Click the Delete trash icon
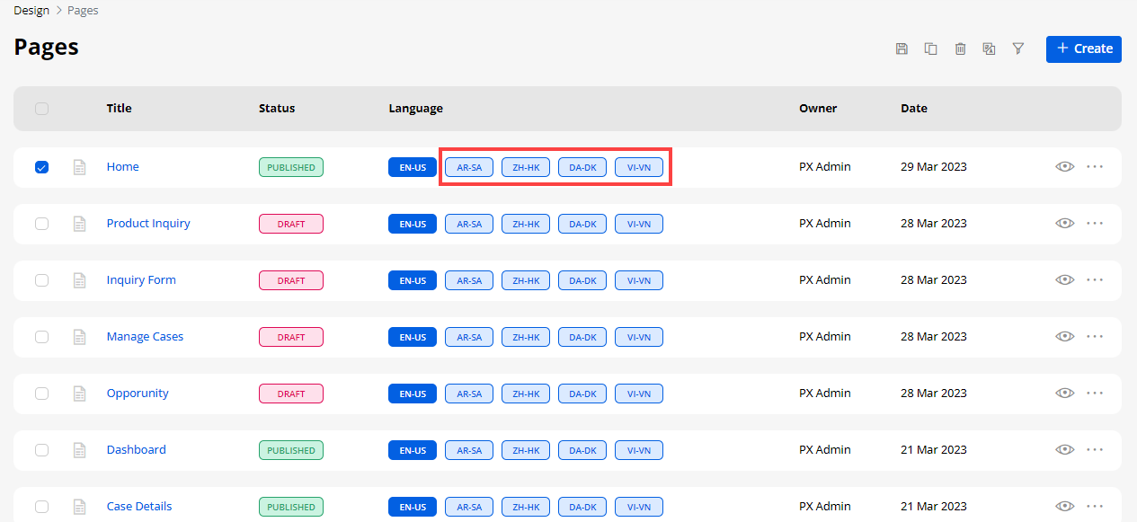This screenshot has height=522, width=1137. coord(960,49)
